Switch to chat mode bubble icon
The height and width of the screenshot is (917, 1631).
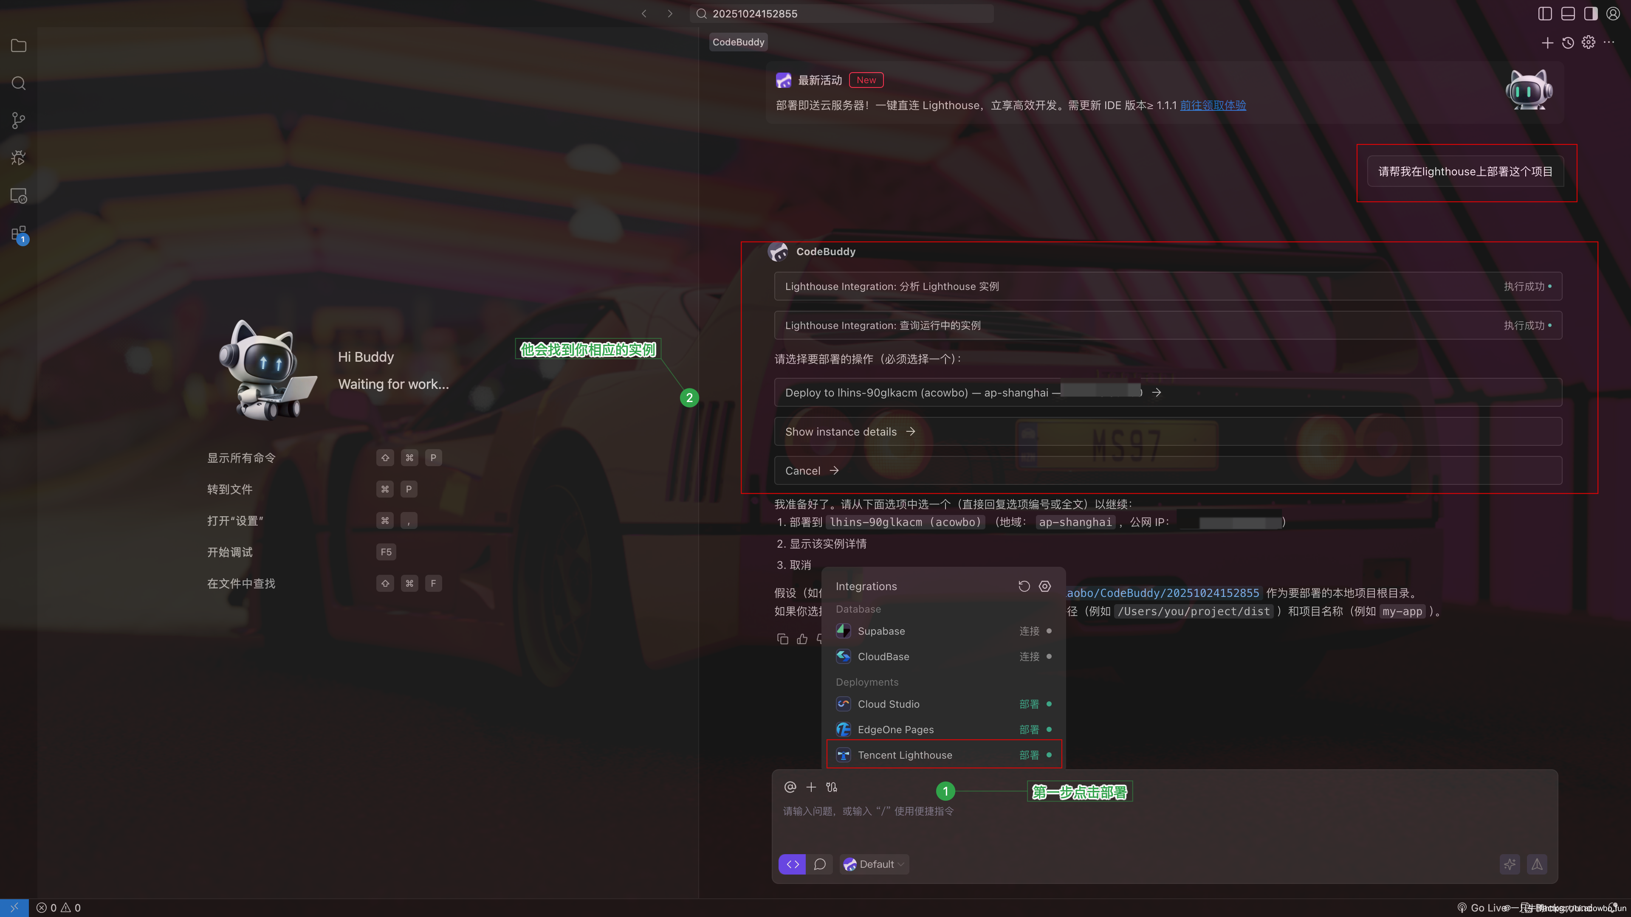(819, 864)
